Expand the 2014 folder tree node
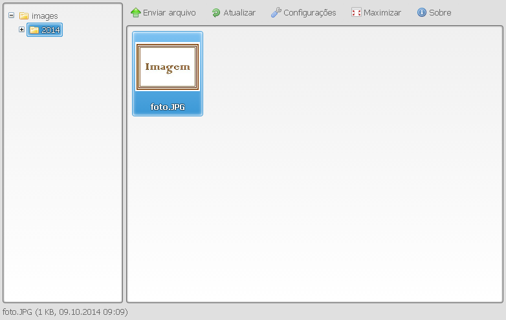This screenshot has width=506, height=320. tap(21, 29)
